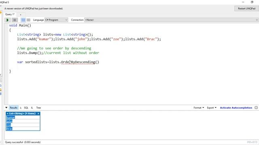Viewport: 259px width, 145px height.
Task: Add a new query tab
Action: pos(21,14)
